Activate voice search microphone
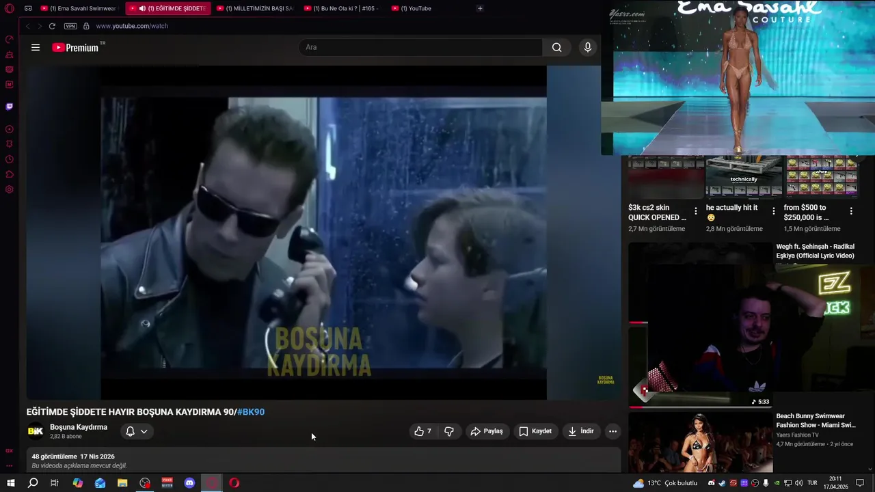Image resolution: width=875 pixels, height=492 pixels. click(x=587, y=47)
